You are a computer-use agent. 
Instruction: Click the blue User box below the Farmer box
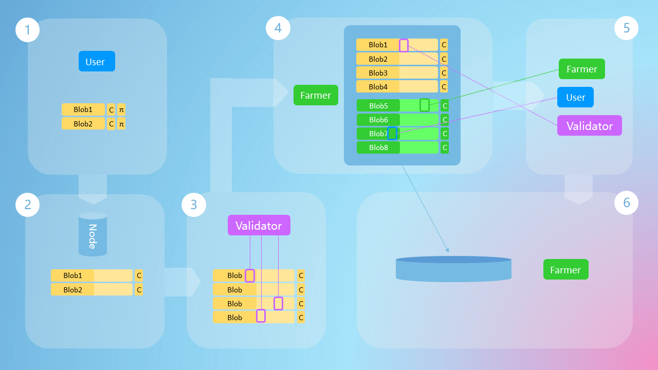click(x=576, y=97)
